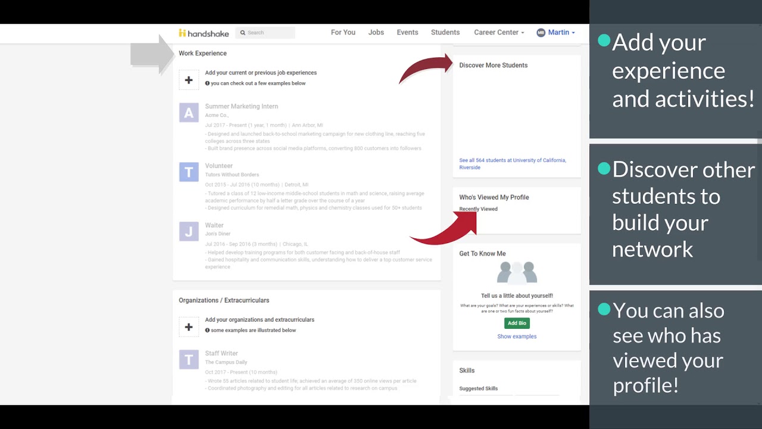This screenshot has width=762, height=429.
Task: Click the 'Discover More Students' heading
Action: tap(494, 66)
